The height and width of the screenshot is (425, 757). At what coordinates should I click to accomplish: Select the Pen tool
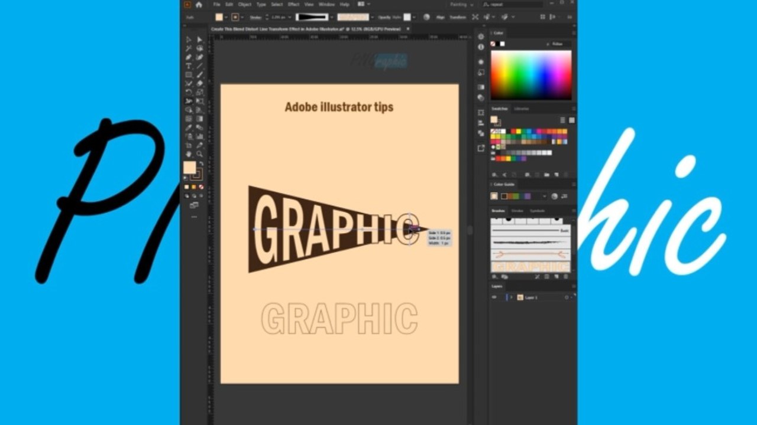click(x=189, y=57)
